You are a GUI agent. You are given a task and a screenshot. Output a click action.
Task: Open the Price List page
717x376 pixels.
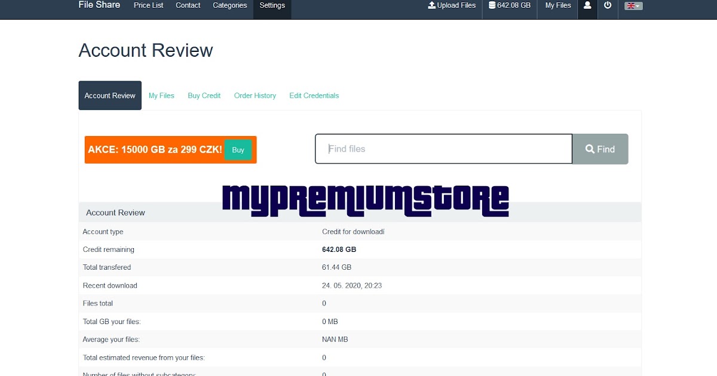[x=148, y=5]
